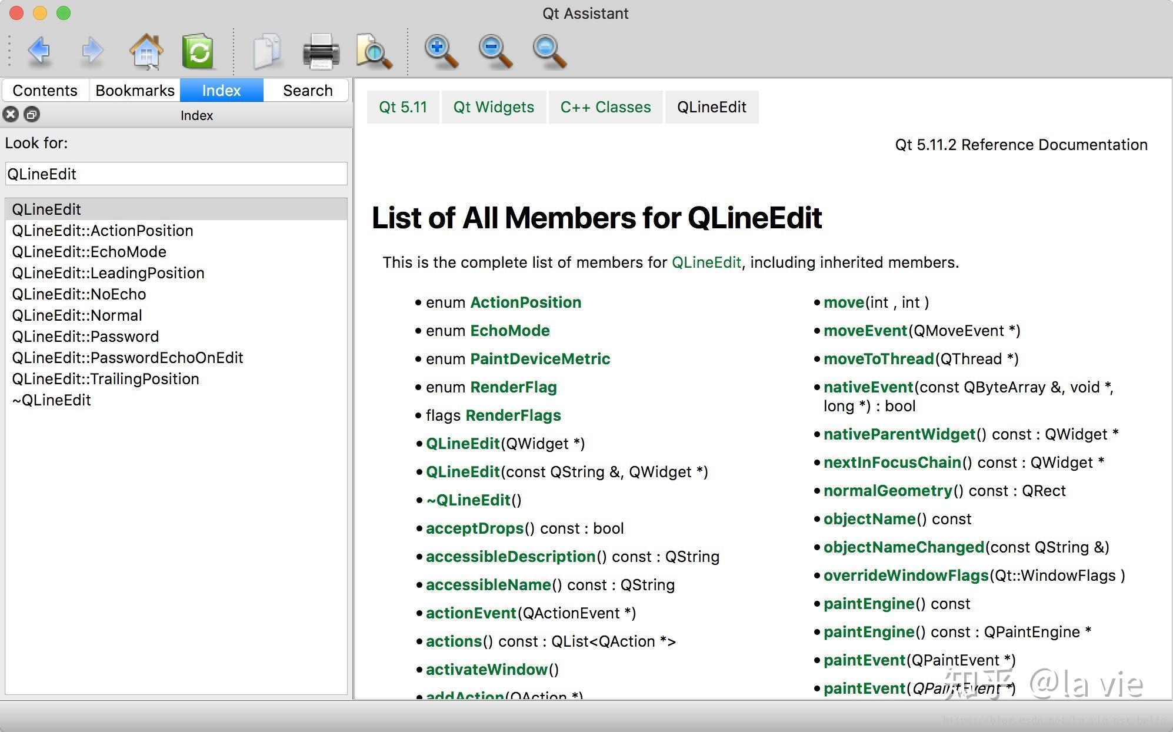Open the Bookmarks tab

pos(135,91)
